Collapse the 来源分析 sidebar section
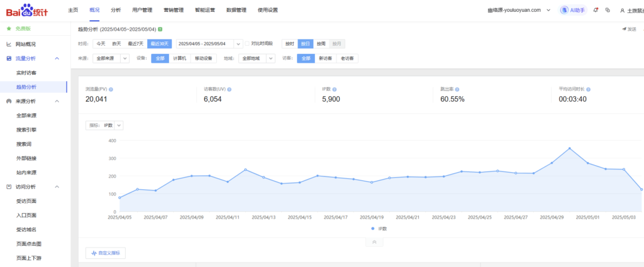 (x=57, y=101)
